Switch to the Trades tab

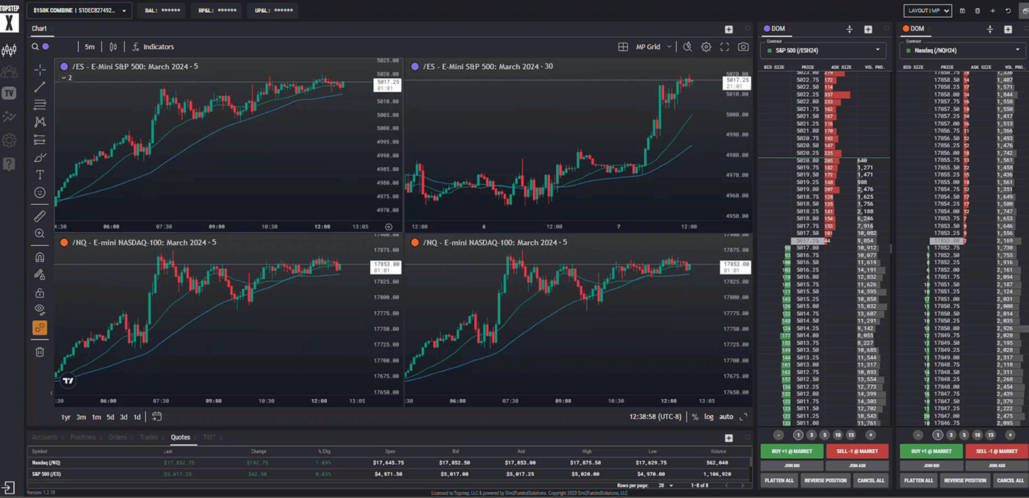click(149, 437)
